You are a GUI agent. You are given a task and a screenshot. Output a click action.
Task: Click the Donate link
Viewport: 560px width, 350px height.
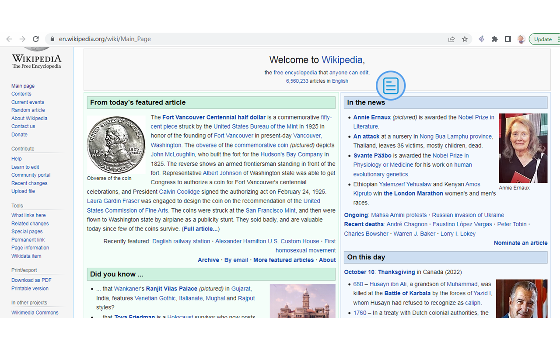[x=19, y=134]
